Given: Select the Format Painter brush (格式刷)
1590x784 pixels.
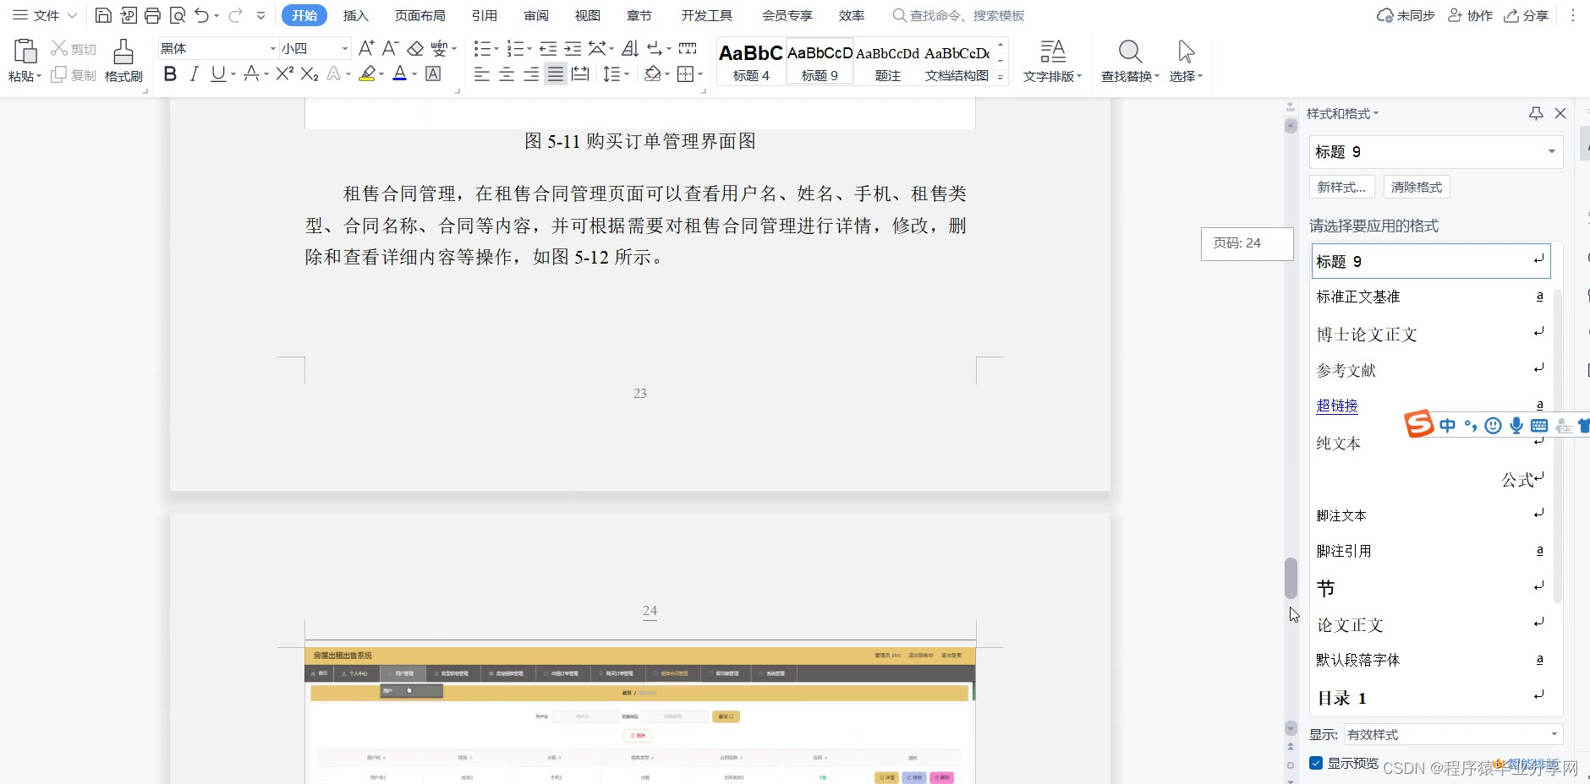Looking at the screenshot, I should pos(123,61).
